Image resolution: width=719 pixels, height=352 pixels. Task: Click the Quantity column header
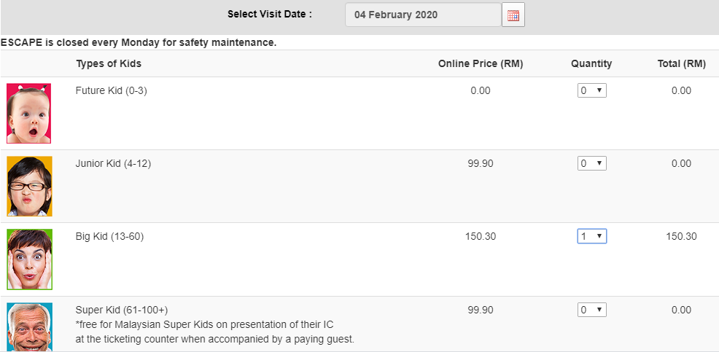tap(591, 63)
